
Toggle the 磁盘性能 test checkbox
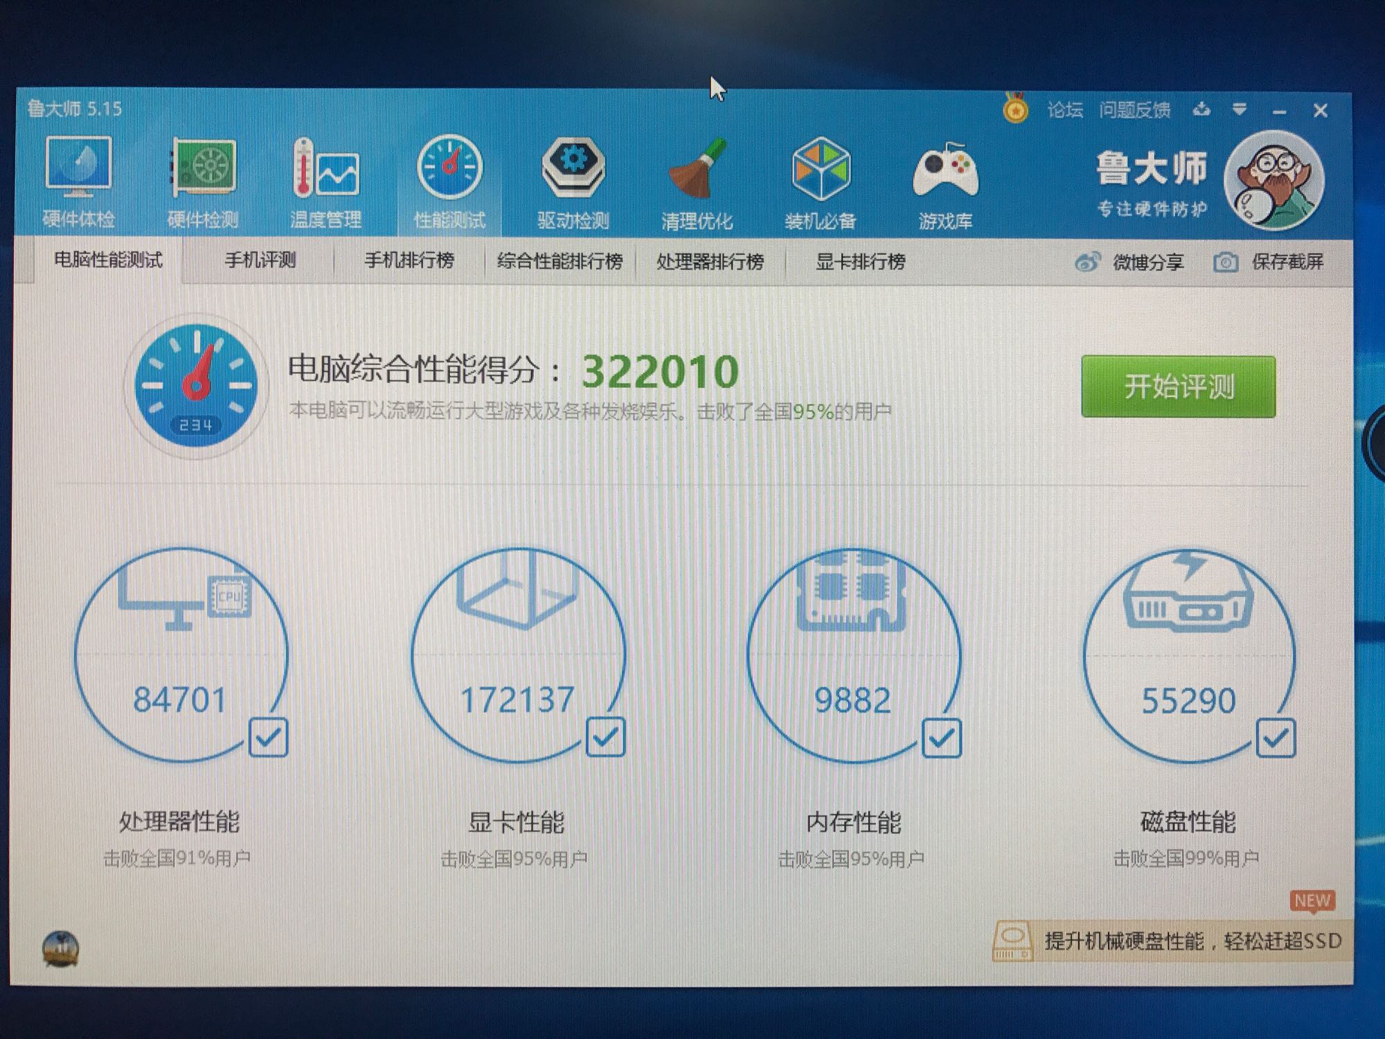click(x=1276, y=738)
